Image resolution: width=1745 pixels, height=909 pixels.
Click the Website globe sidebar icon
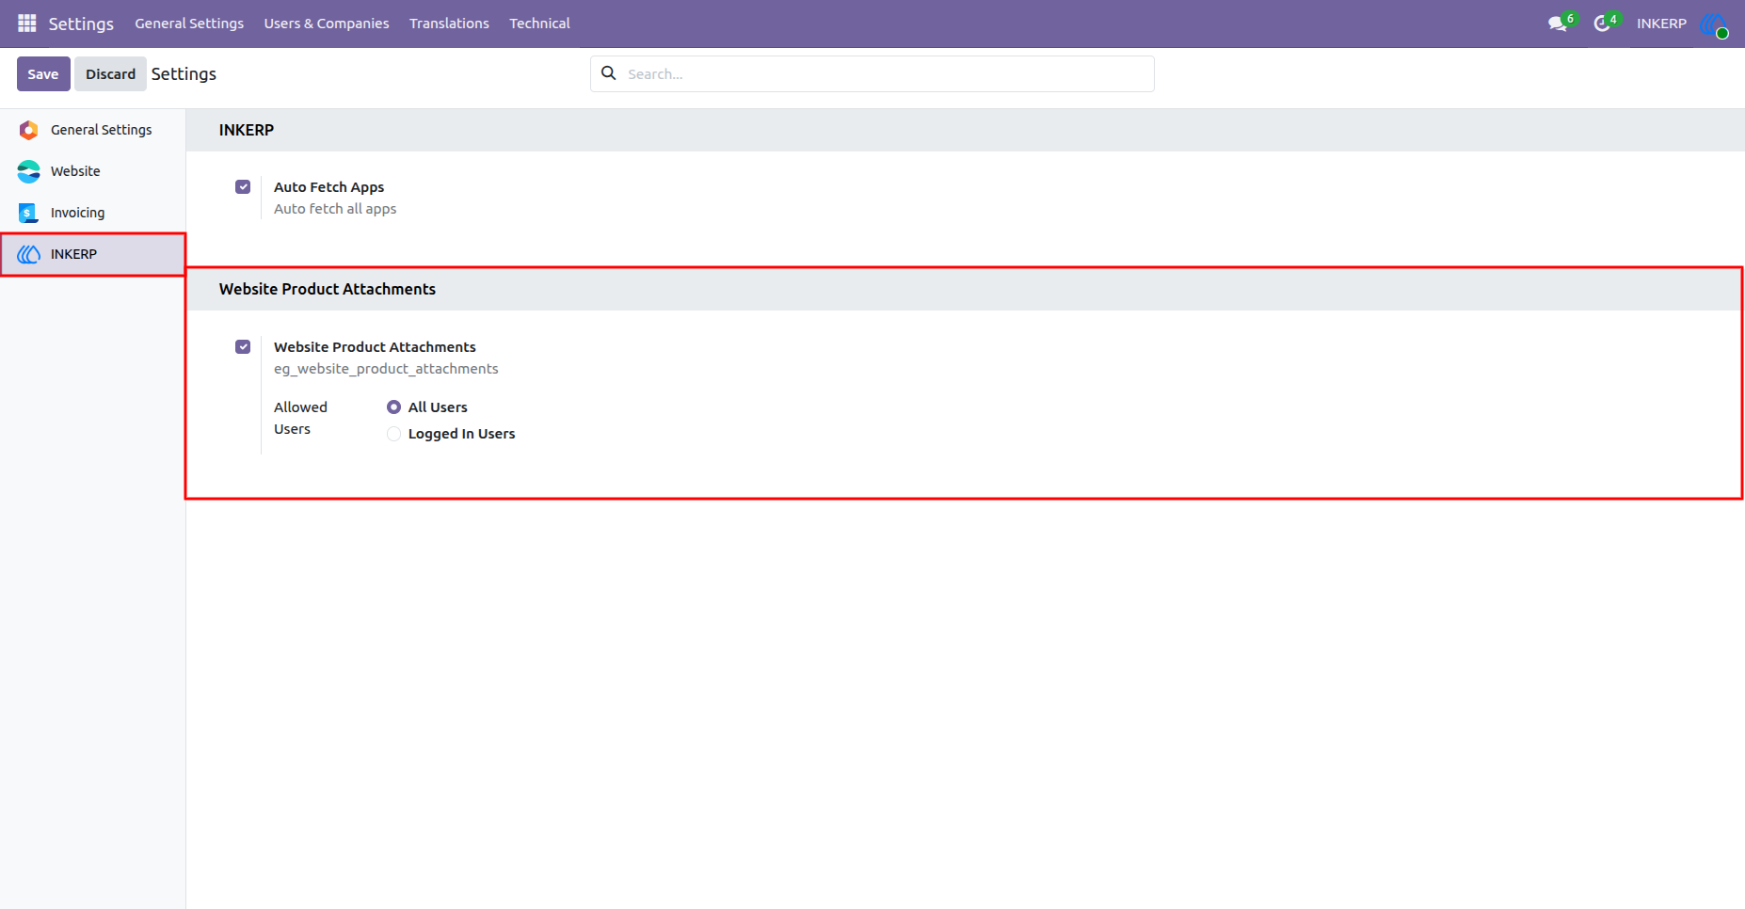29,171
